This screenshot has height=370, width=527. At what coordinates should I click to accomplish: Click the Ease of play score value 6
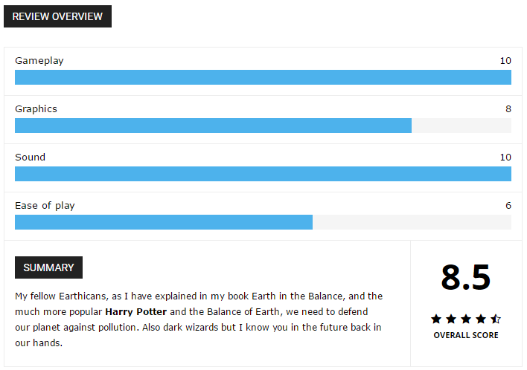click(508, 206)
